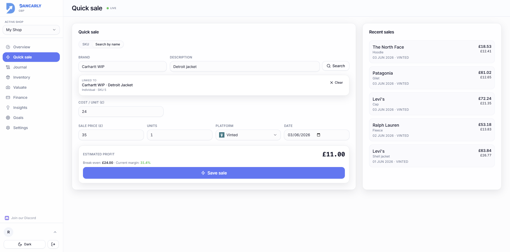Click the Dancarly logo icon
Viewport: 510px width, 252px height.
(x=10, y=8)
